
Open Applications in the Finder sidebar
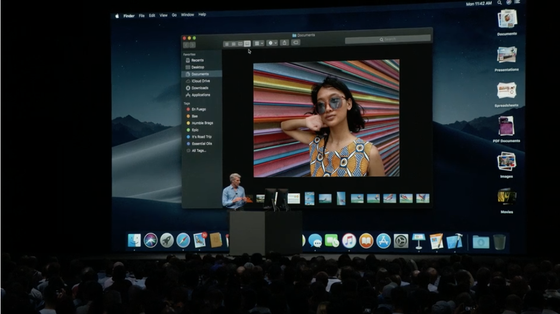pyautogui.click(x=201, y=95)
